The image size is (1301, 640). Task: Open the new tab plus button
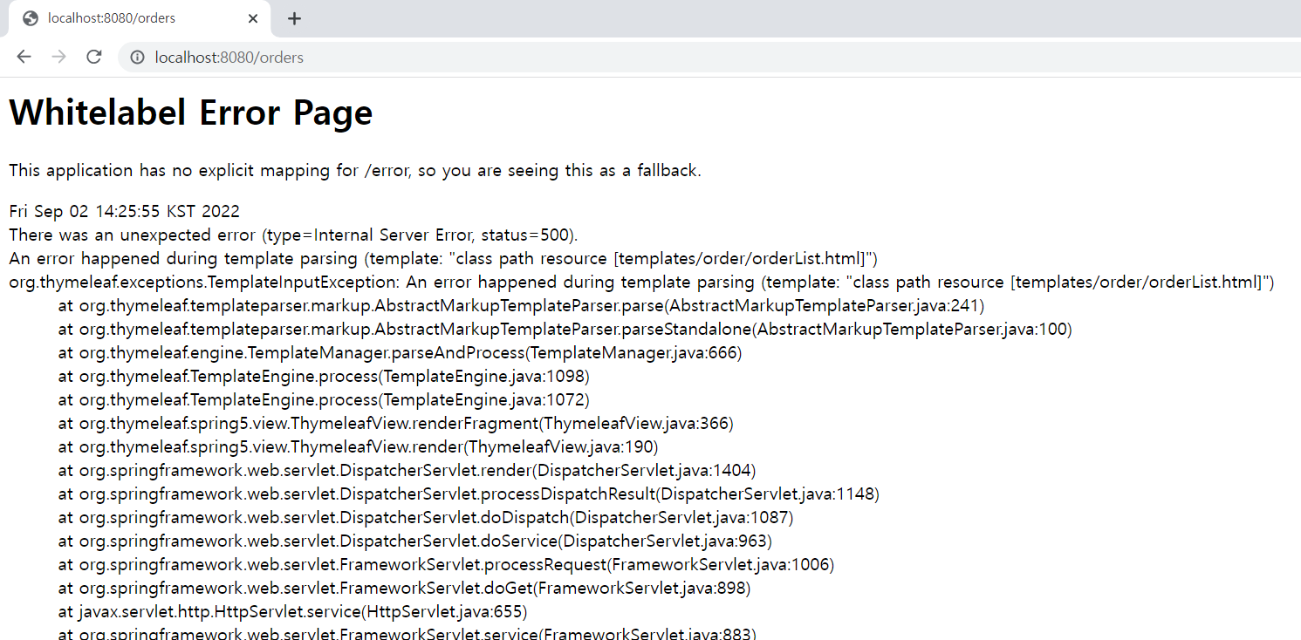coord(294,18)
